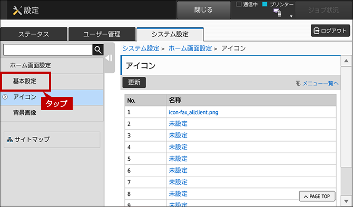
Task: Switch to the ユーザー管理 tab
Action: 102,34
